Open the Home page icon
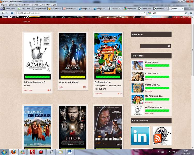This screenshot has width=194, height=155. click(x=191, y=13)
